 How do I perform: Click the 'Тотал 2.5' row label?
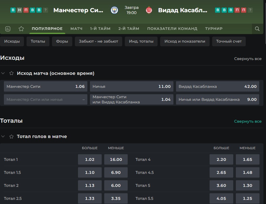(13, 198)
